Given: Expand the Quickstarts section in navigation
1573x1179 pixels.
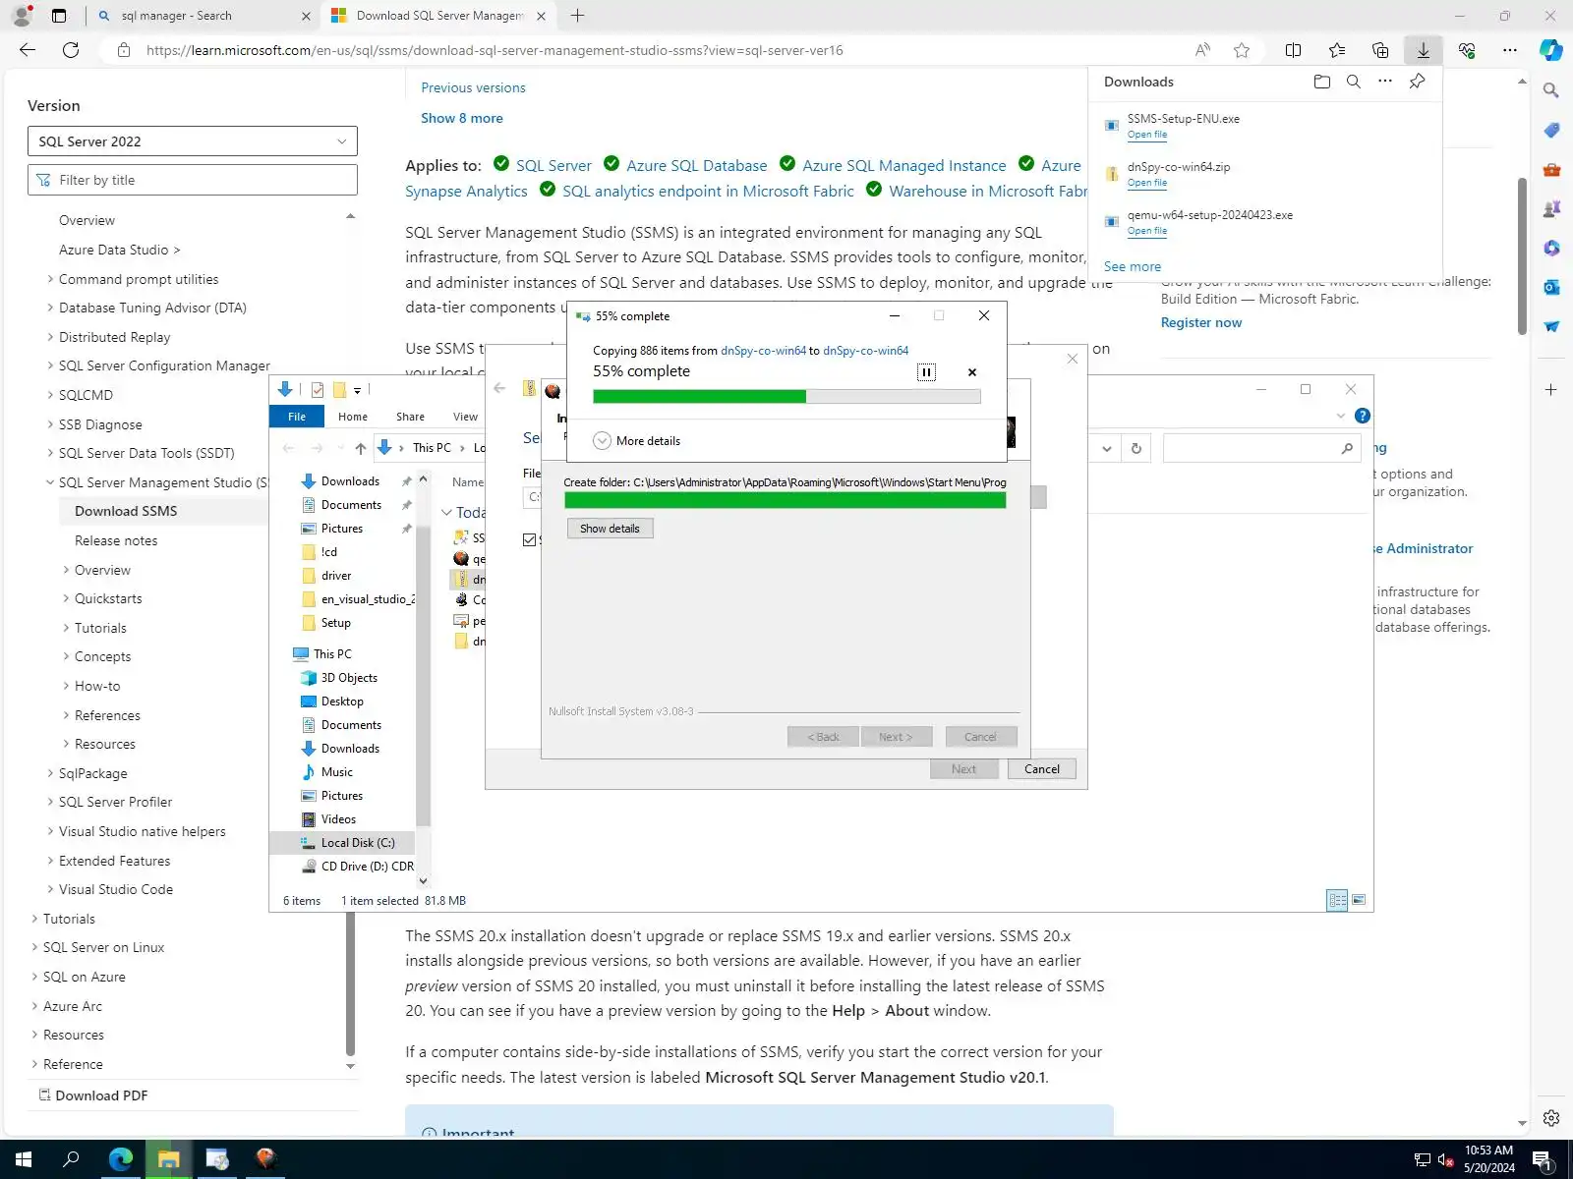Looking at the screenshot, I should [x=66, y=598].
